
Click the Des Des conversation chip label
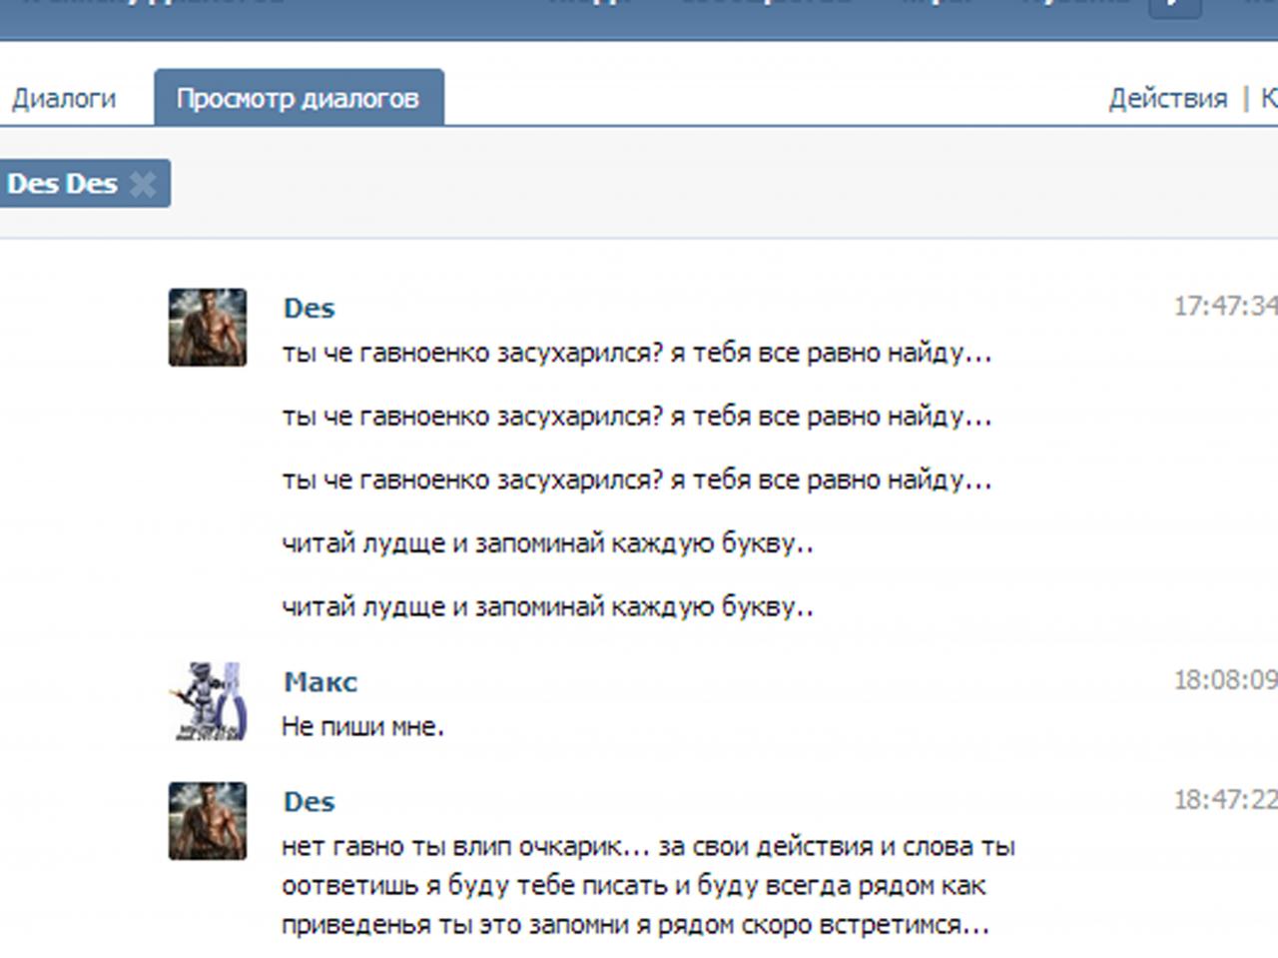coord(62,184)
